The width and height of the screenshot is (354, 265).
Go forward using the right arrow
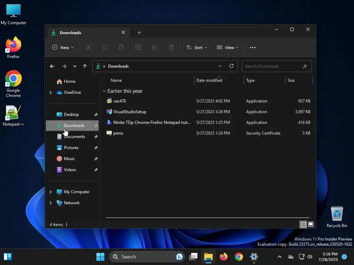coord(64,66)
